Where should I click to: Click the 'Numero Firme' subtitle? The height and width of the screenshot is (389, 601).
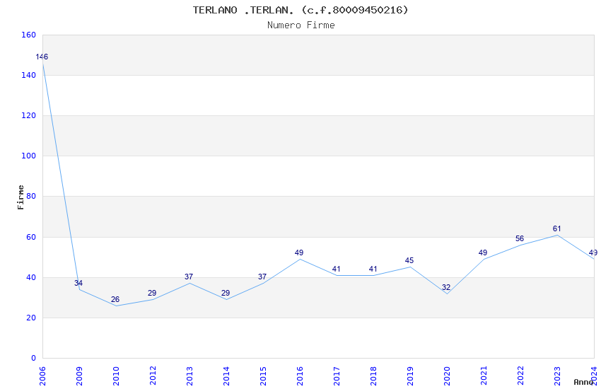click(x=301, y=25)
